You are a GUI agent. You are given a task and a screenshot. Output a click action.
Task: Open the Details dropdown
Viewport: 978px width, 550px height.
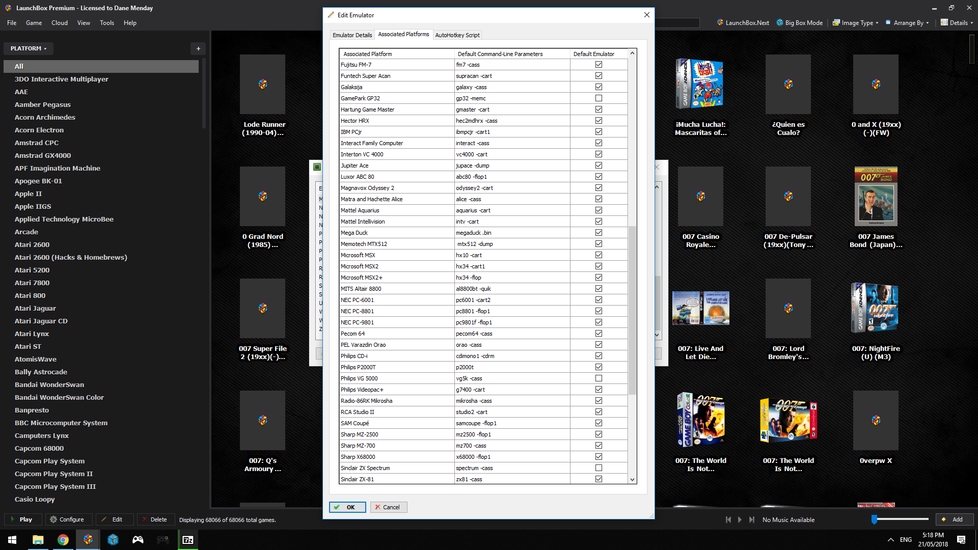coord(957,22)
